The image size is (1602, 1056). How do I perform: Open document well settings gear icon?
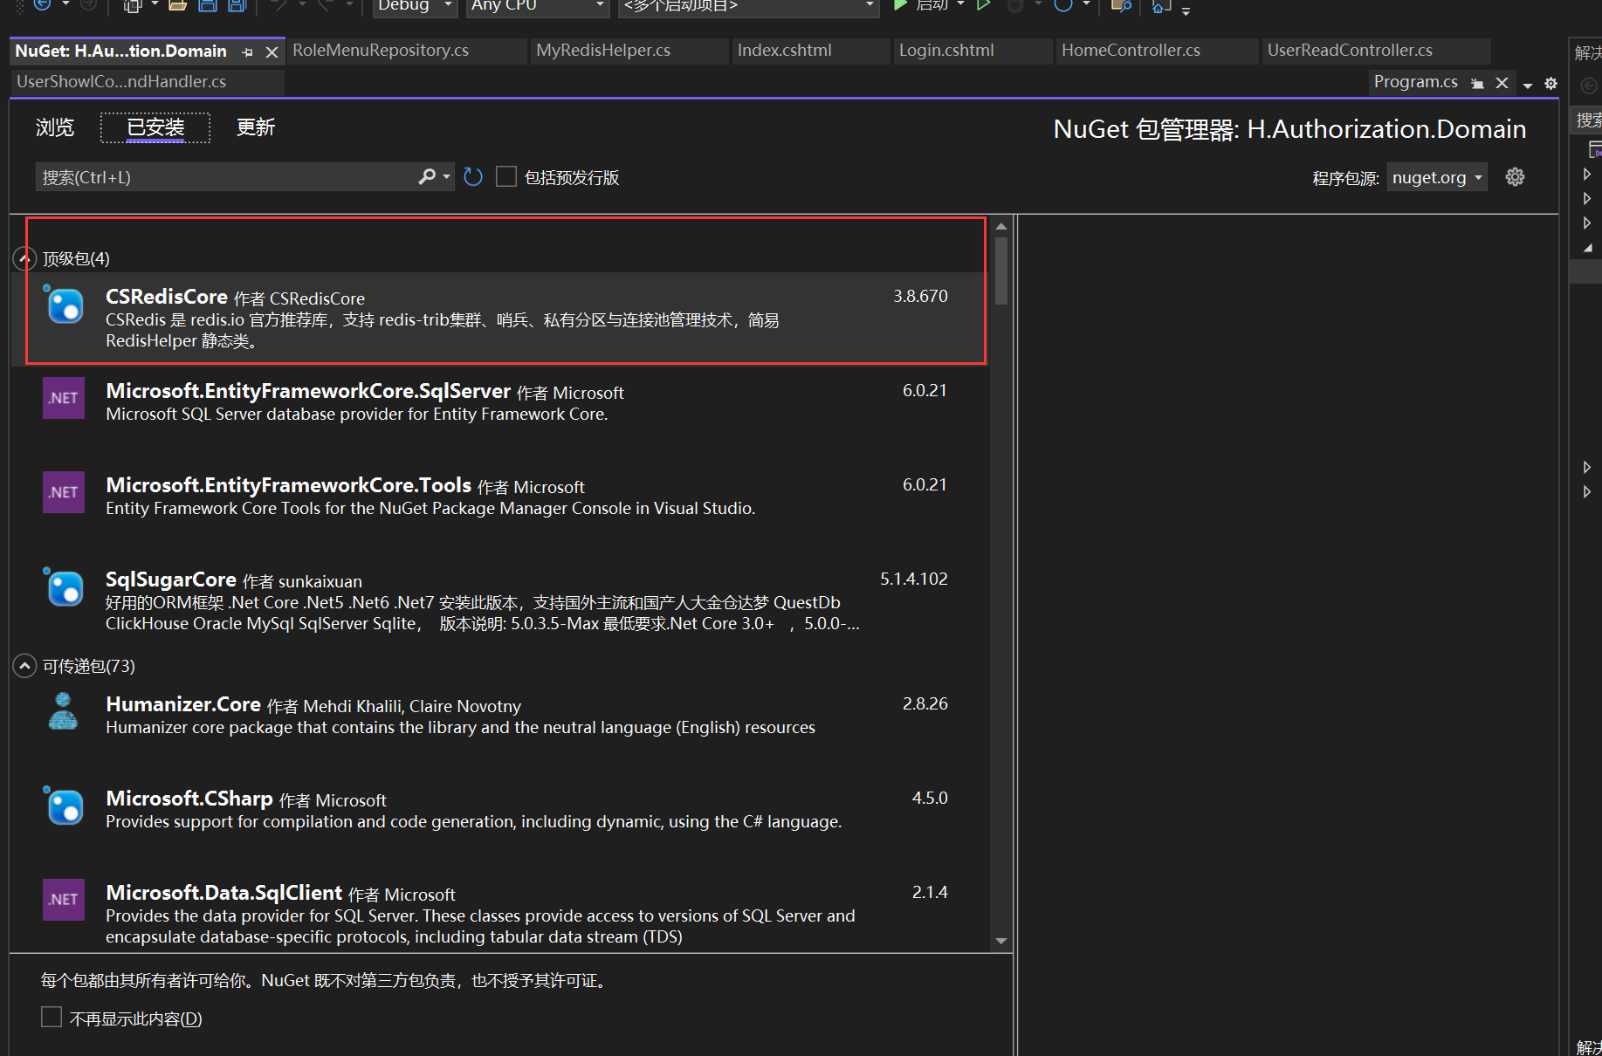click(1550, 83)
